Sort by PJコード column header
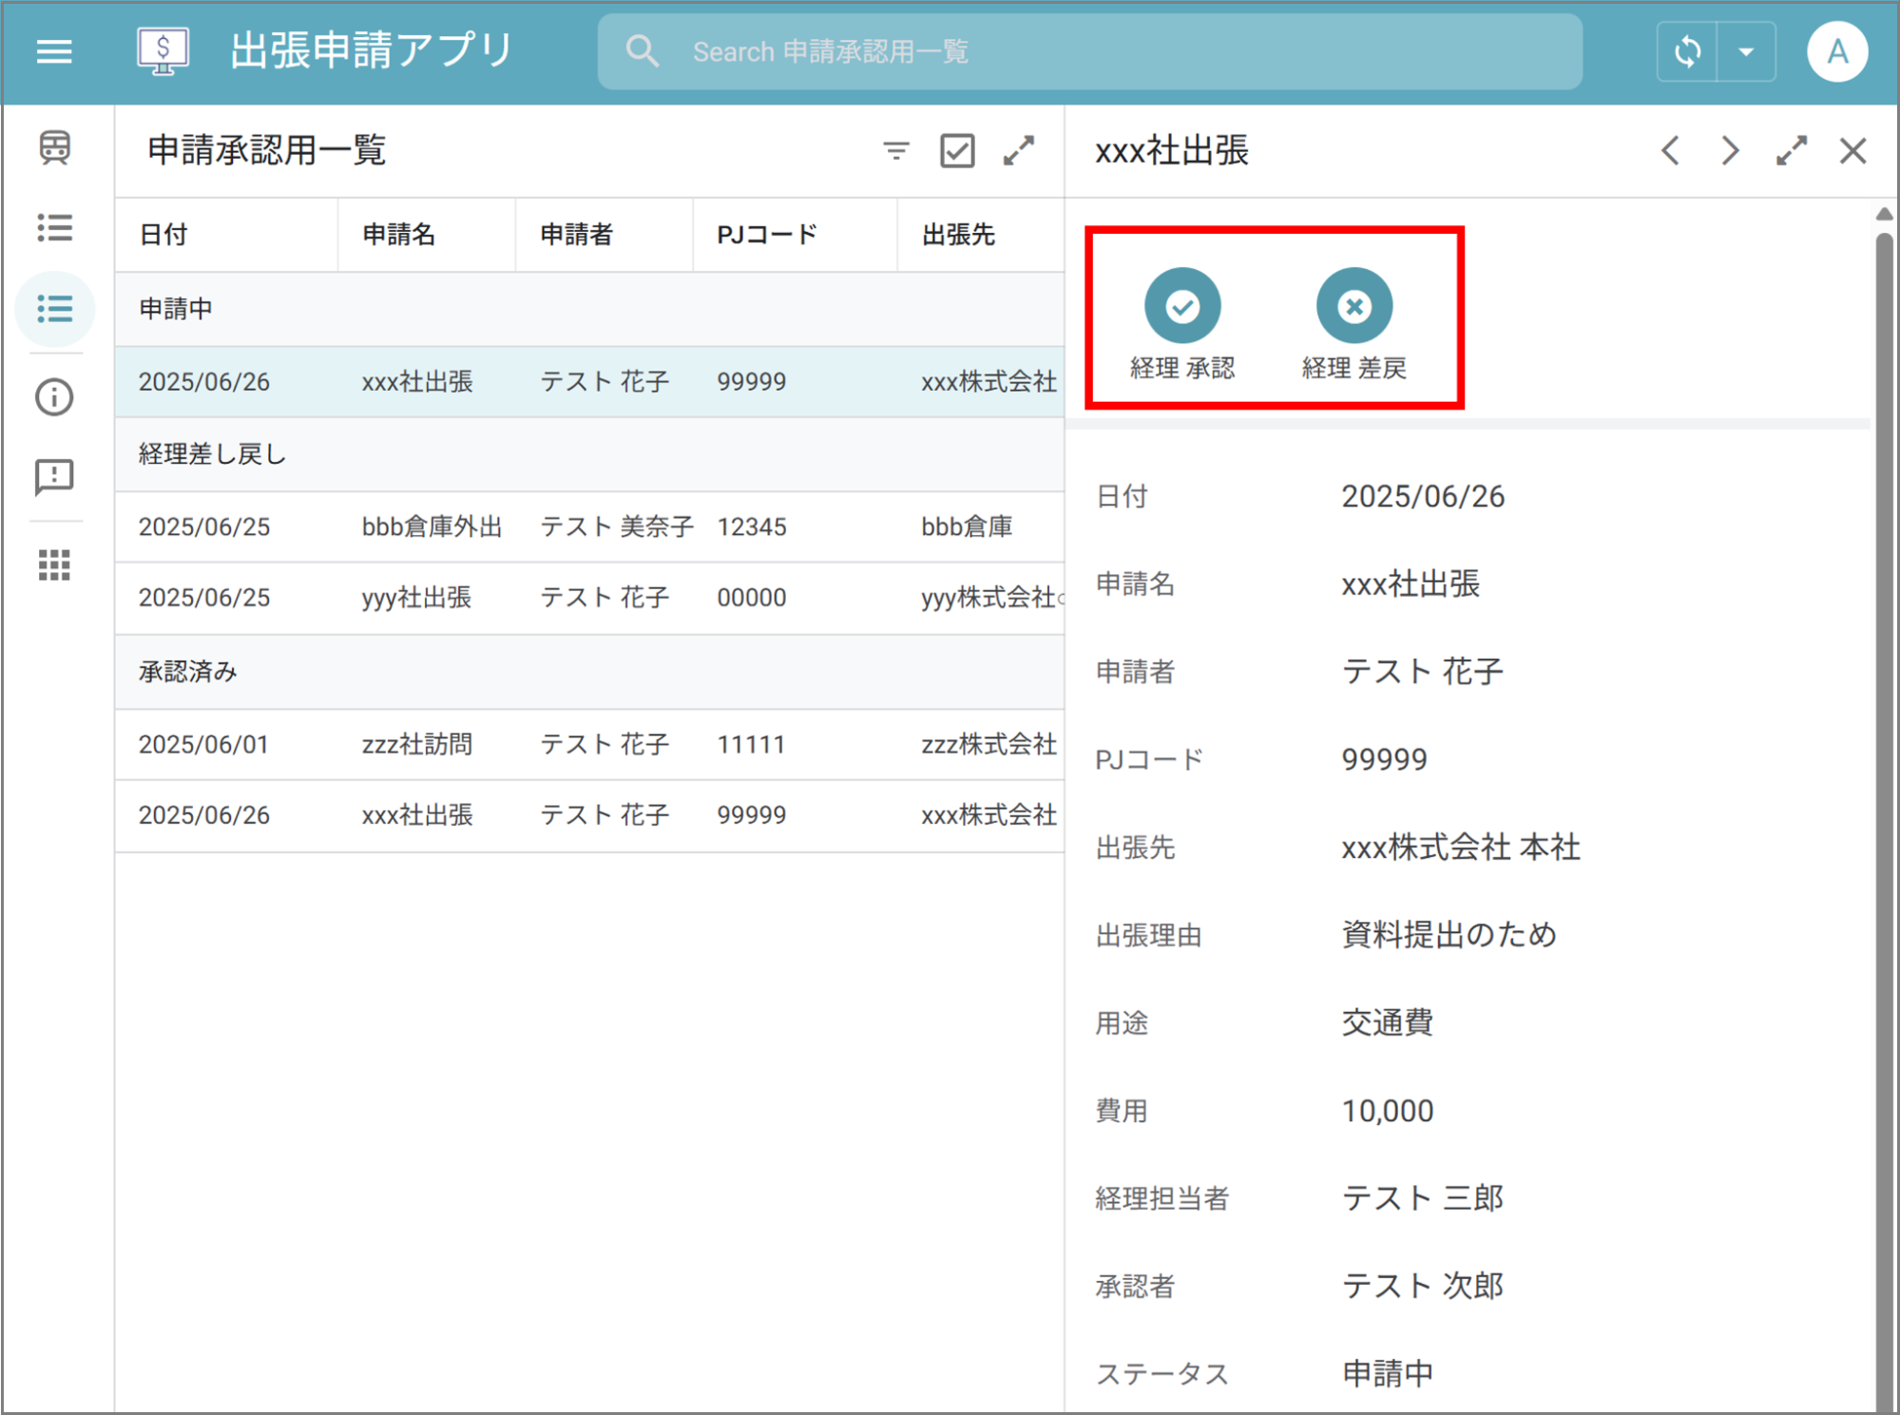The width and height of the screenshot is (1900, 1415). pos(767,235)
